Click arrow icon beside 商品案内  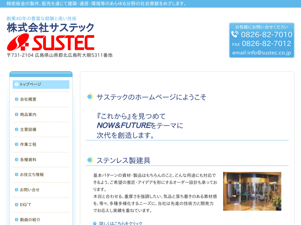(x=16, y=115)
